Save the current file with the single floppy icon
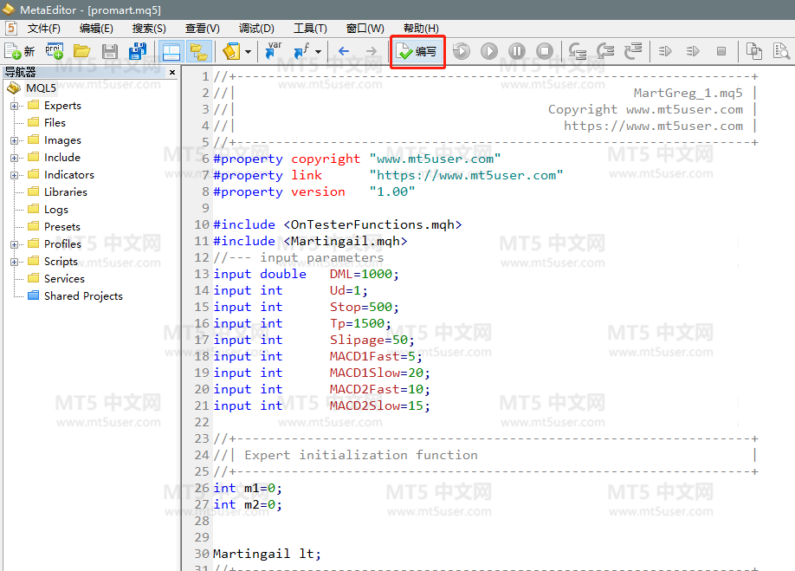This screenshot has height=571, width=795. (x=109, y=51)
